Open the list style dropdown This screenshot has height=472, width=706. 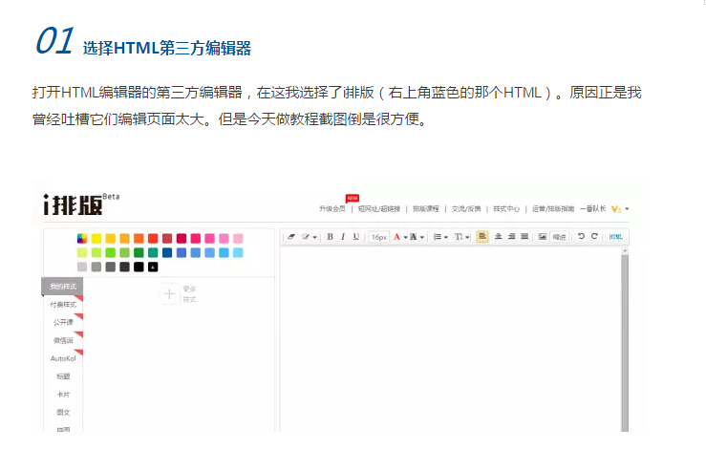coord(439,237)
